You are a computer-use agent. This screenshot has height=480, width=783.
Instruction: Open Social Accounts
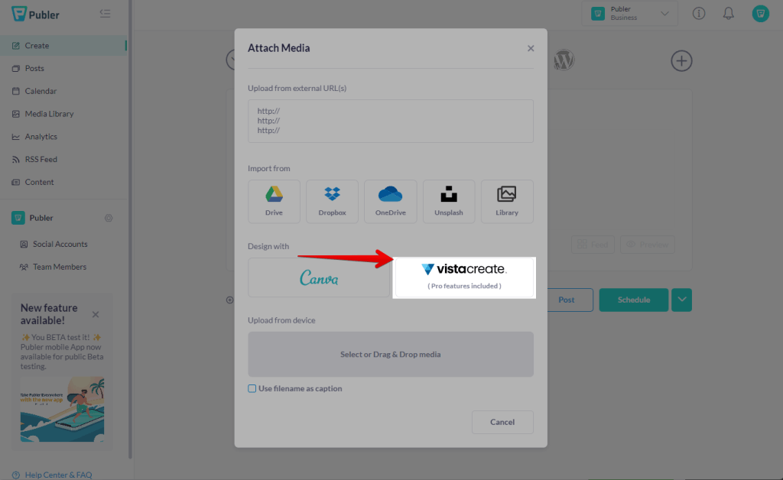pos(54,244)
